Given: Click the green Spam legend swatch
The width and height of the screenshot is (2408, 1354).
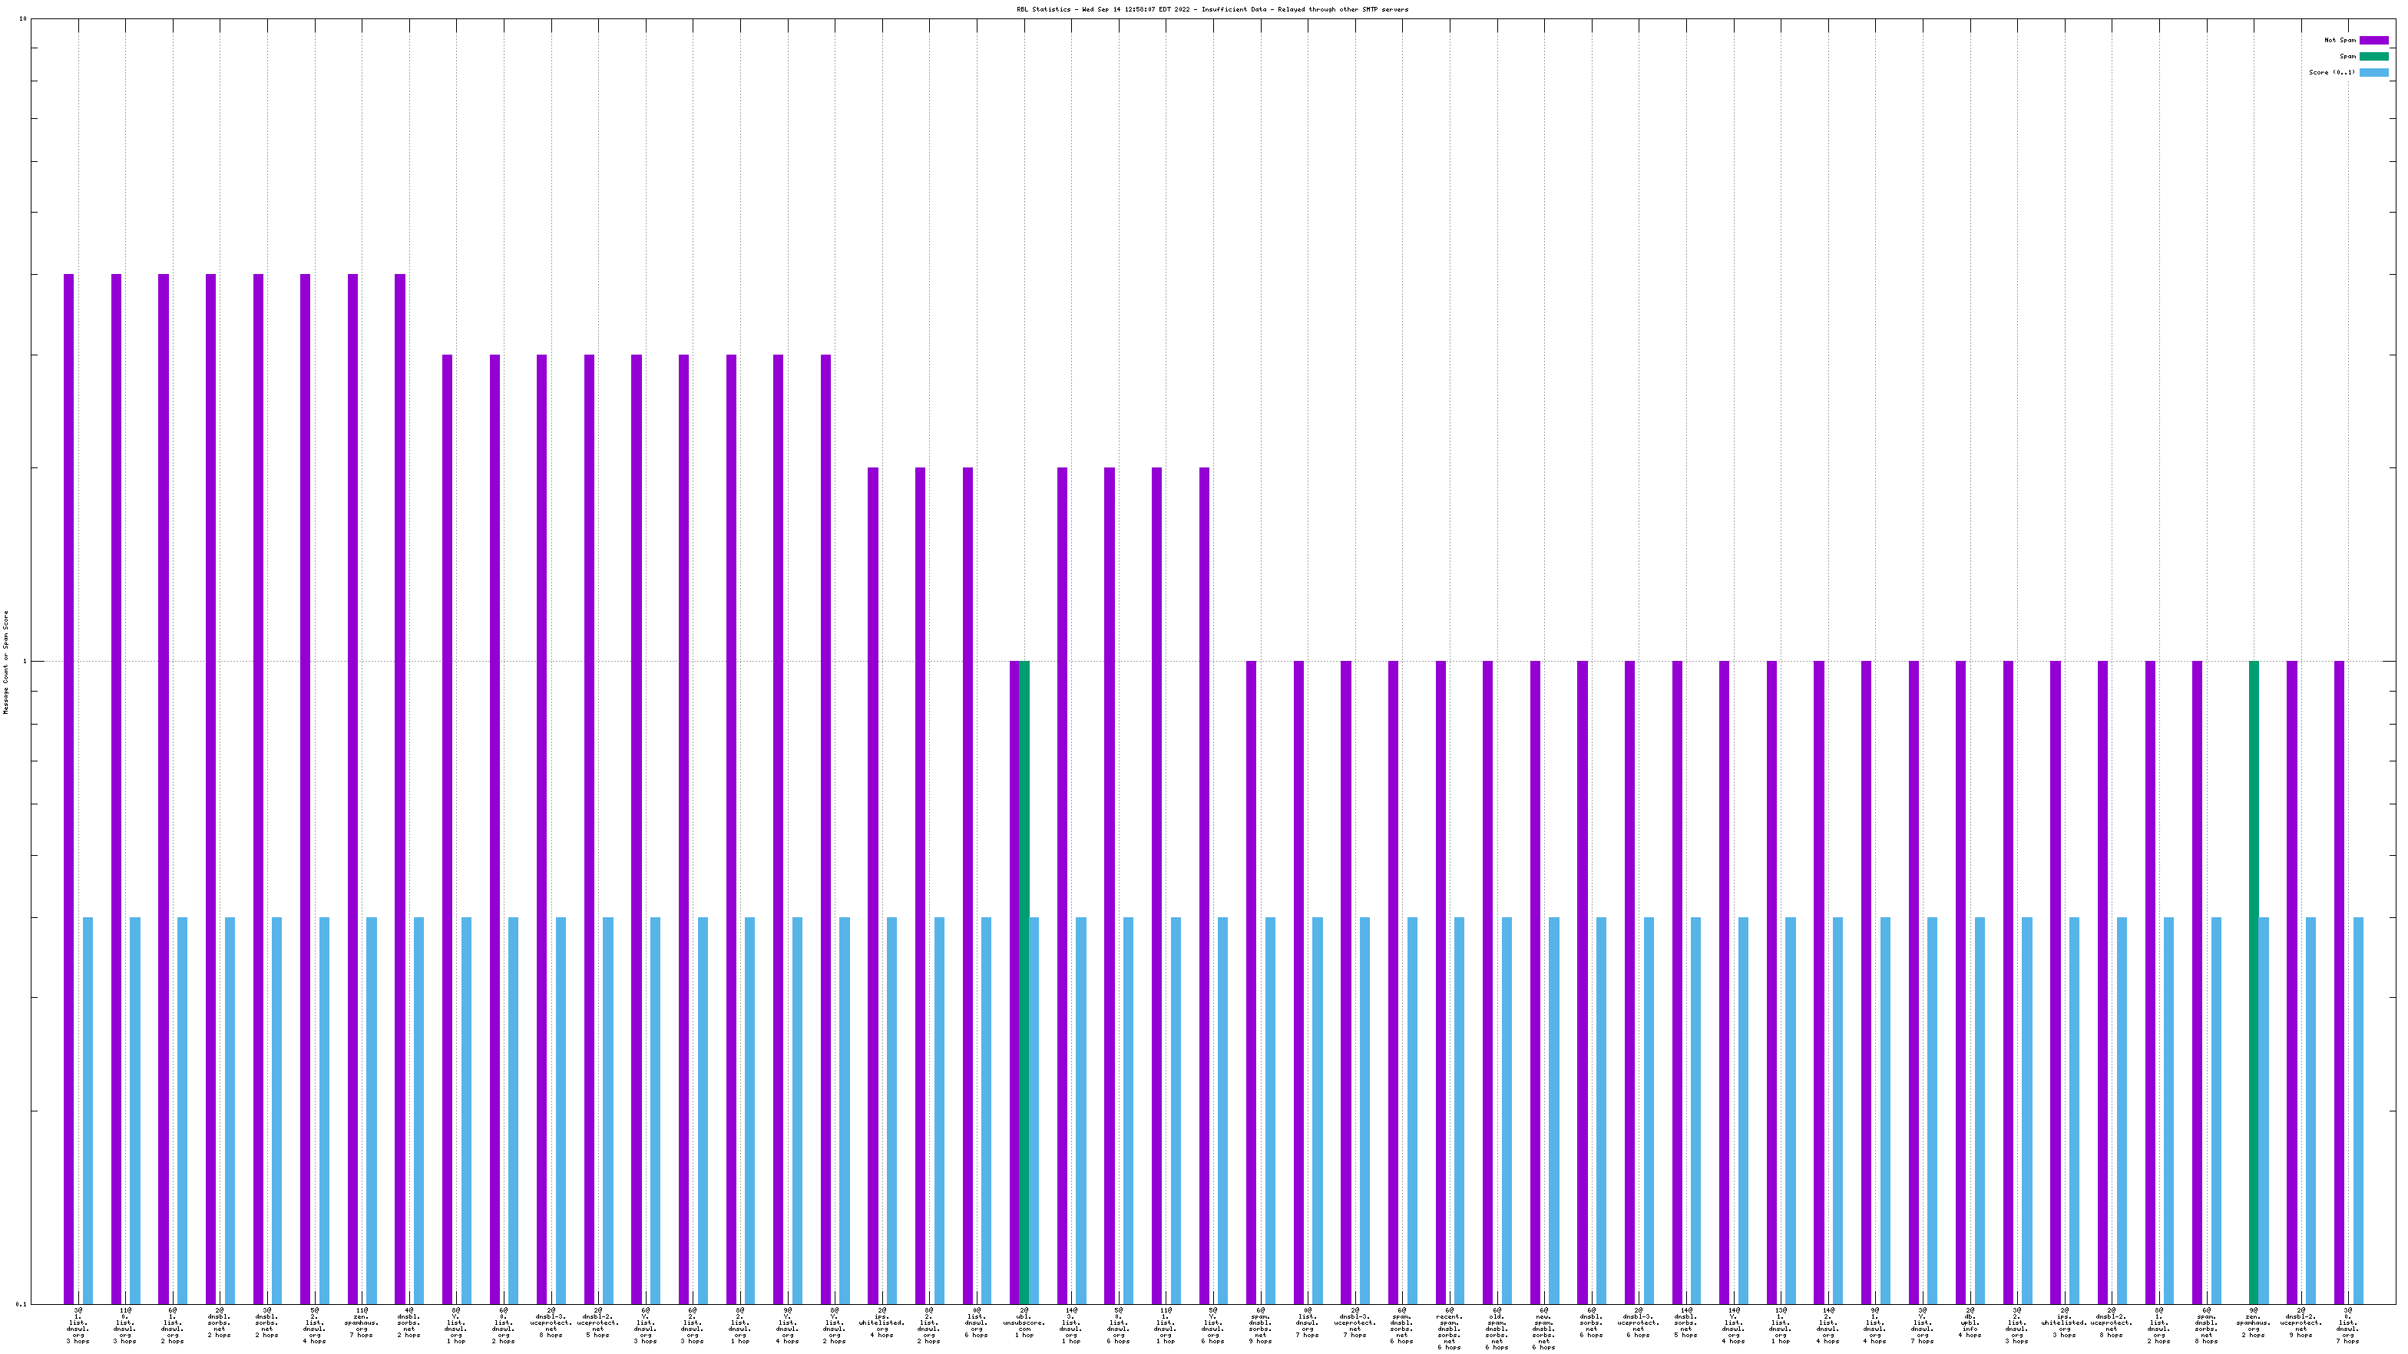Looking at the screenshot, I should coord(2373,56).
